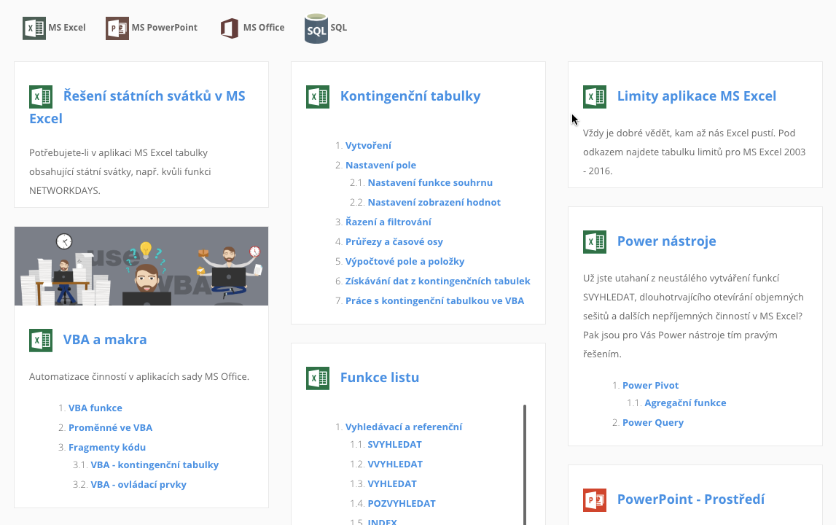Screen dimensions: 836x525
Task: Click Excel icon next to VBA a makra
Action: [41, 341]
